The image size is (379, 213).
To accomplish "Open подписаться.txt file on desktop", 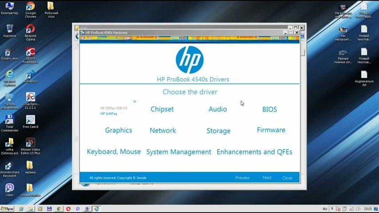I will click(x=364, y=78).
